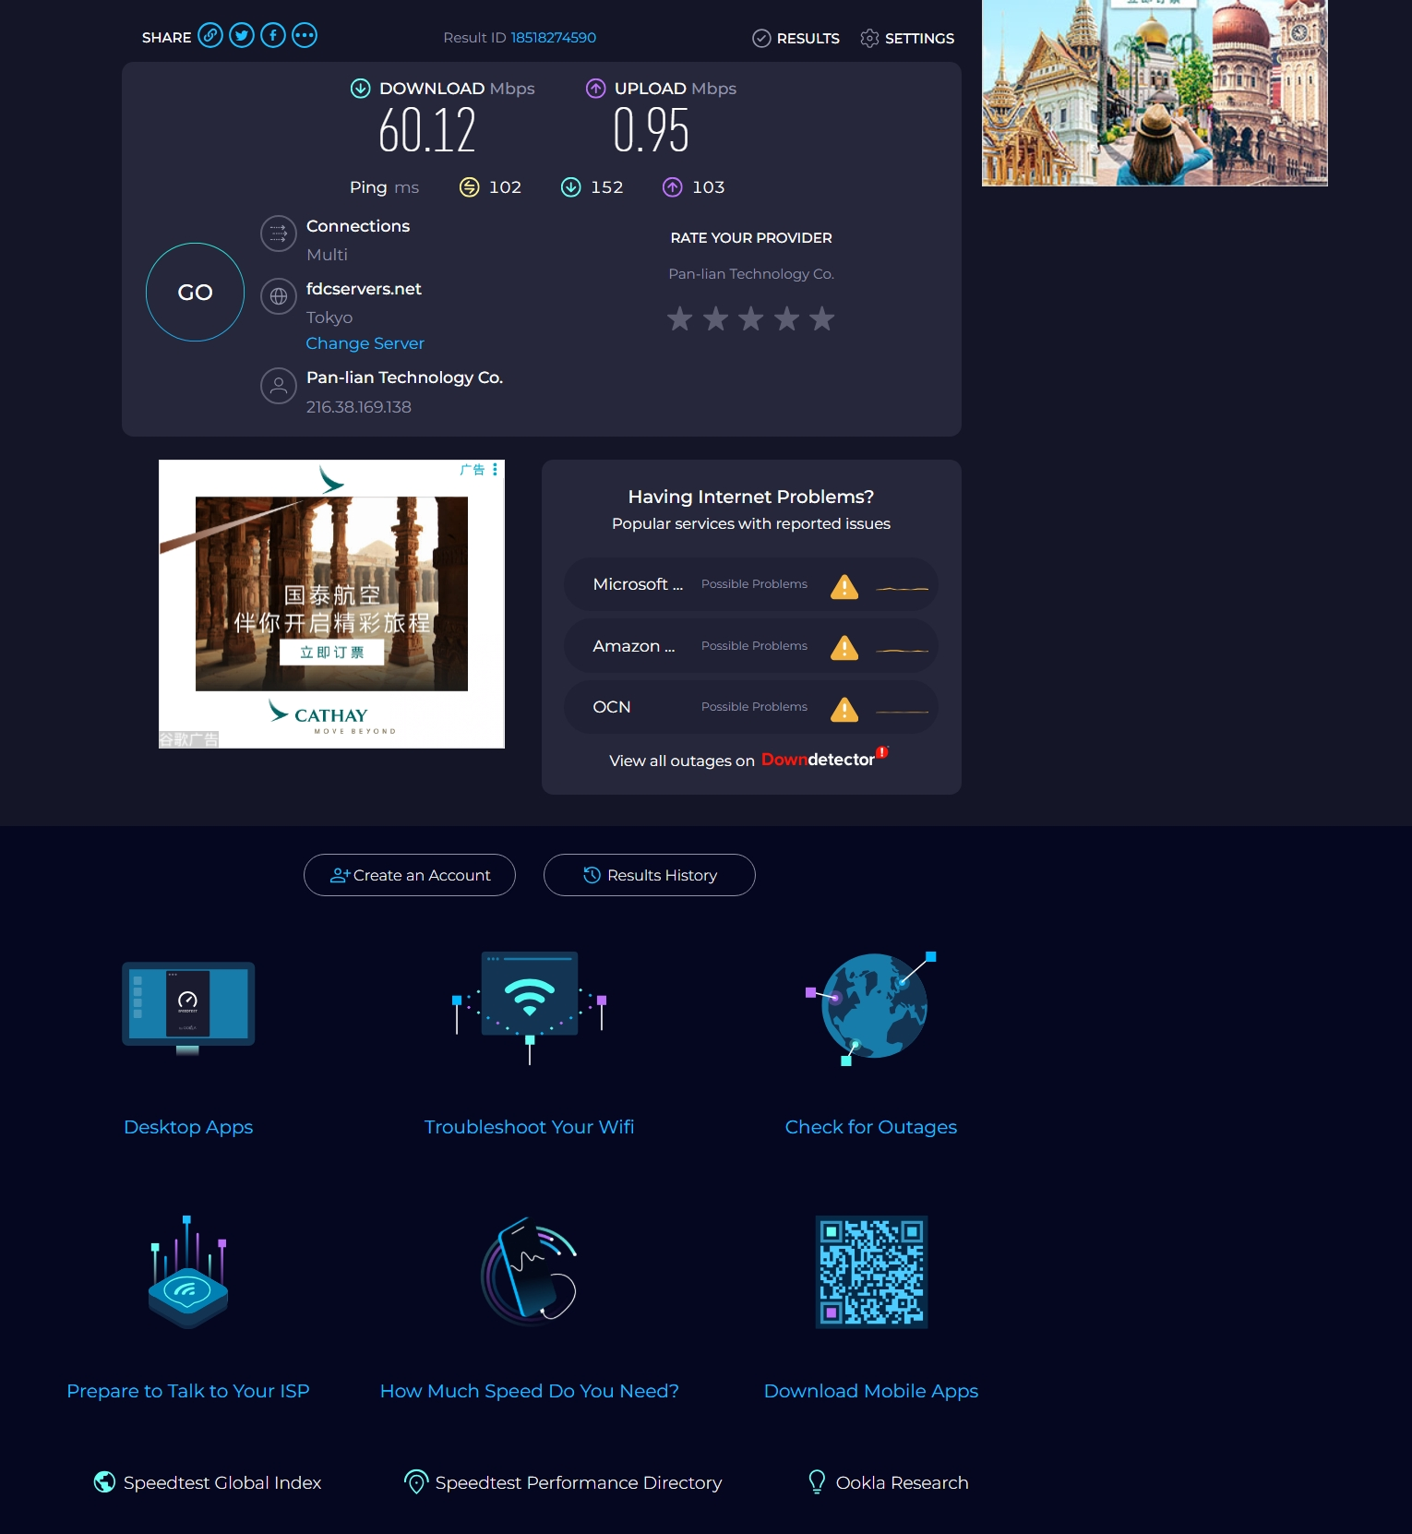Open Troubleshoot Your Wifi link

[529, 1127]
